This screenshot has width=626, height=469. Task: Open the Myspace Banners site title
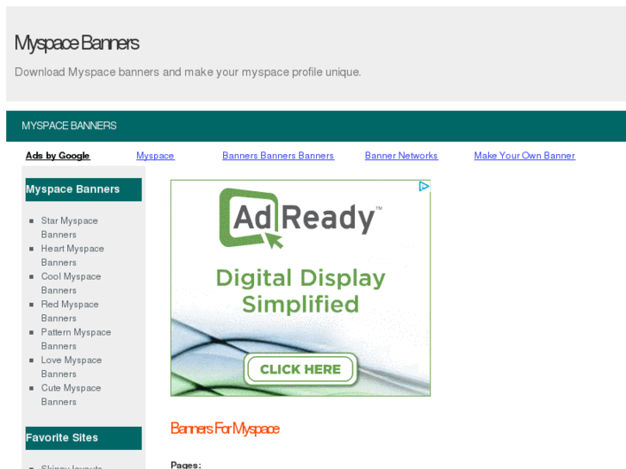pyautogui.click(x=77, y=43)
